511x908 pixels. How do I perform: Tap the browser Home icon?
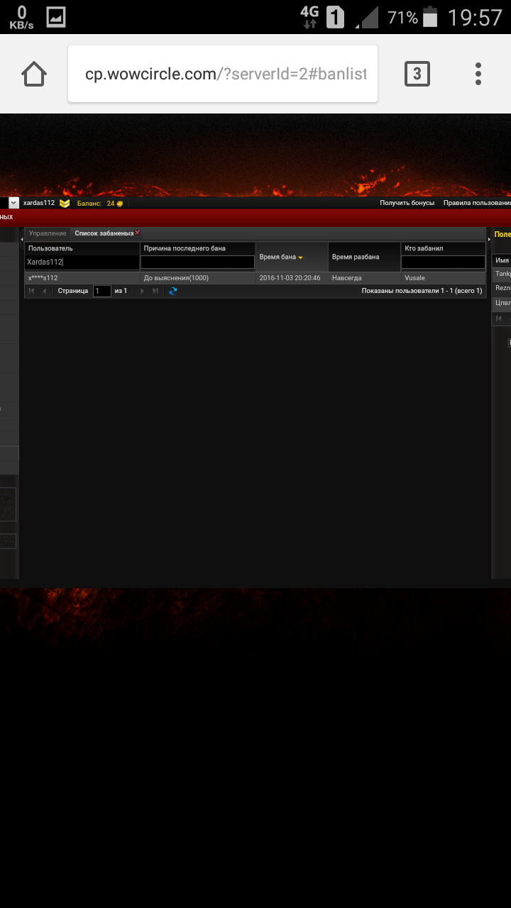tap(34, 74)
